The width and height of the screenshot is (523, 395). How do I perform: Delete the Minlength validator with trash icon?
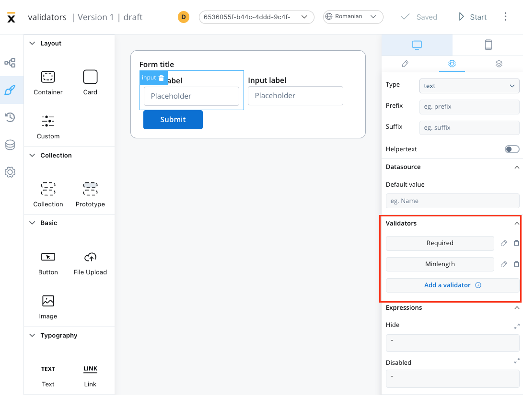pyautogui.click(x=516, y=264)
